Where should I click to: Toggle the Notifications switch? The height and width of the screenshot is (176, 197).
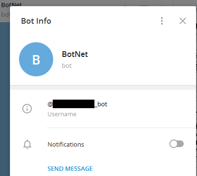177,144
